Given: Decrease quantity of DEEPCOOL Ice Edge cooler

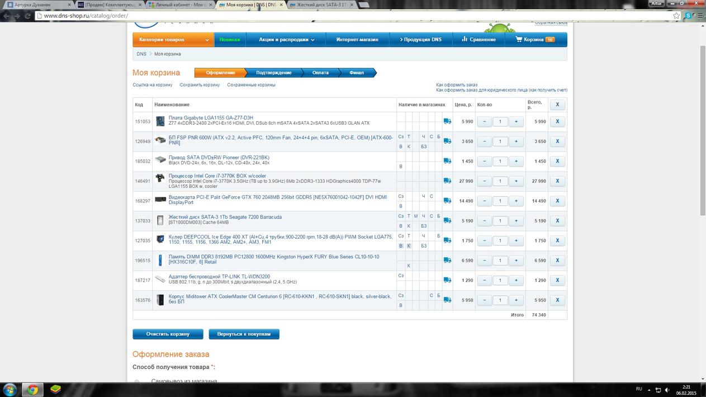Looking at the screenshot, I should coord(484,240).
